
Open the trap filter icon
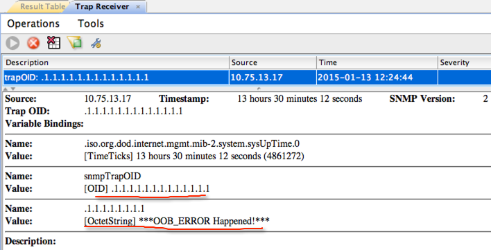(74, 42)
